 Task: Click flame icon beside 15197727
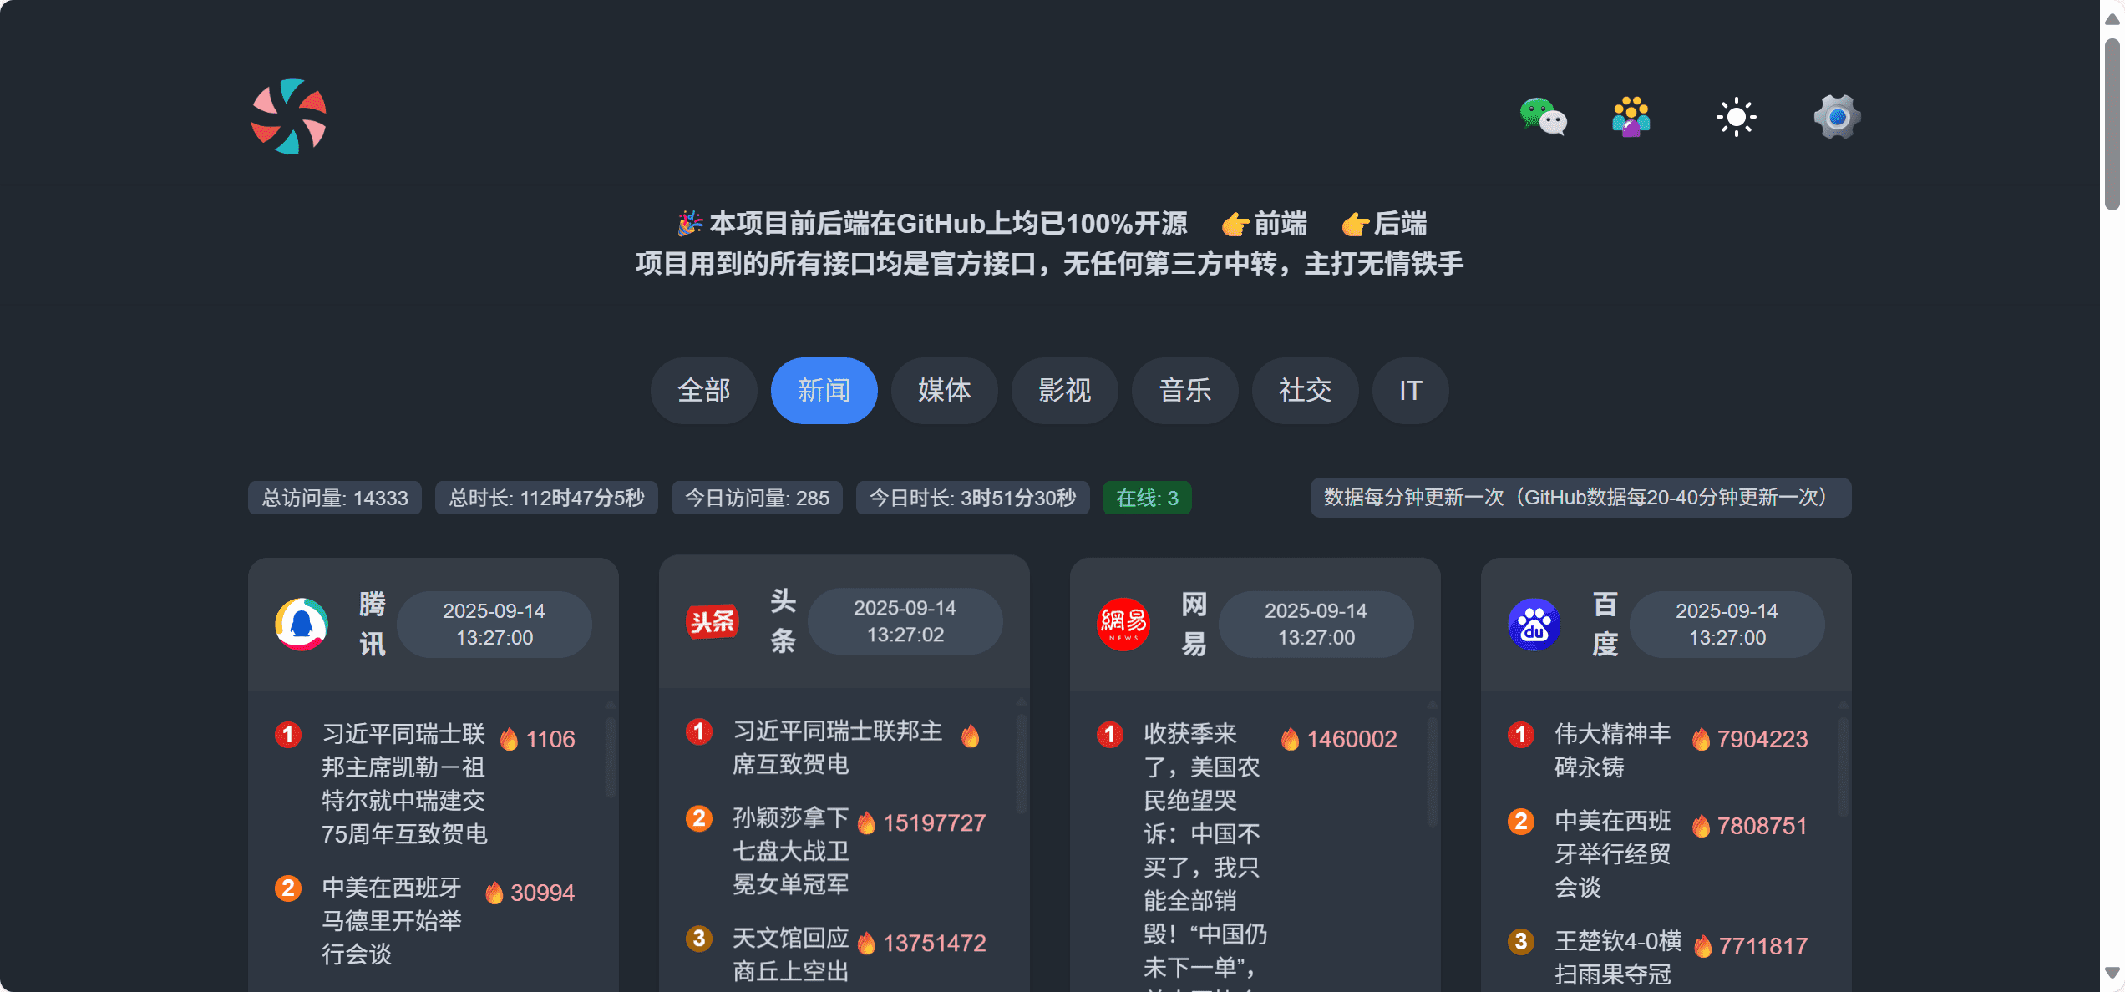pos(866,822)
